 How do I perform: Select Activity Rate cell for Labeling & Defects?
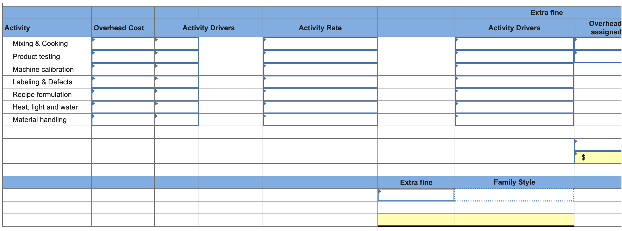(320, 82)
